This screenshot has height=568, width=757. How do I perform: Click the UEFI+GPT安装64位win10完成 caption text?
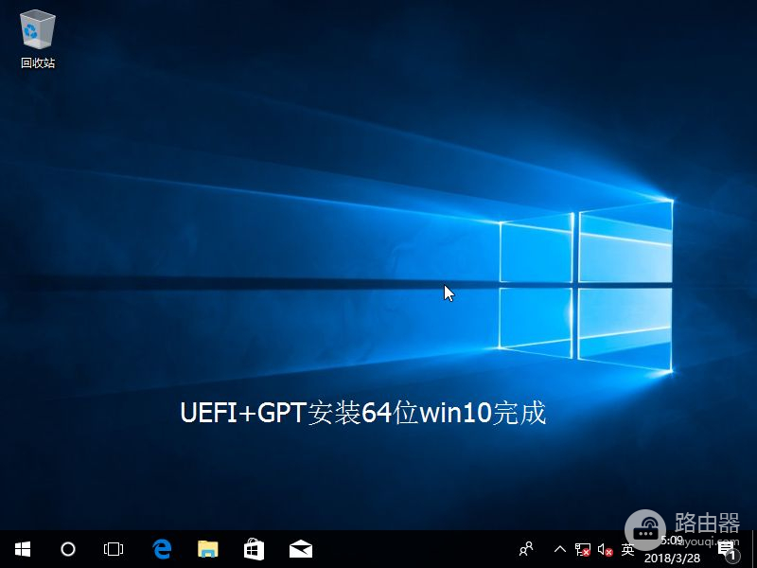click(363, 414)
